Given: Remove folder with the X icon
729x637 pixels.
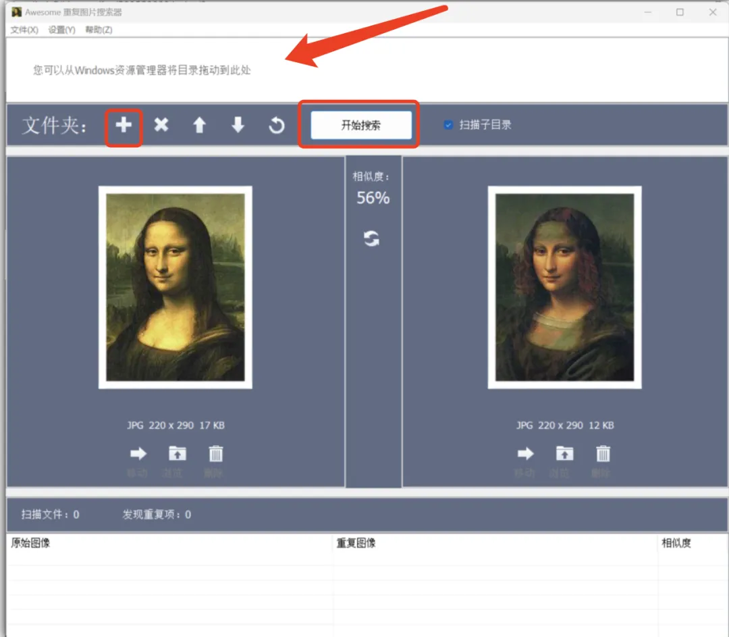Looking at the screenshot, I should coord(161,125).
